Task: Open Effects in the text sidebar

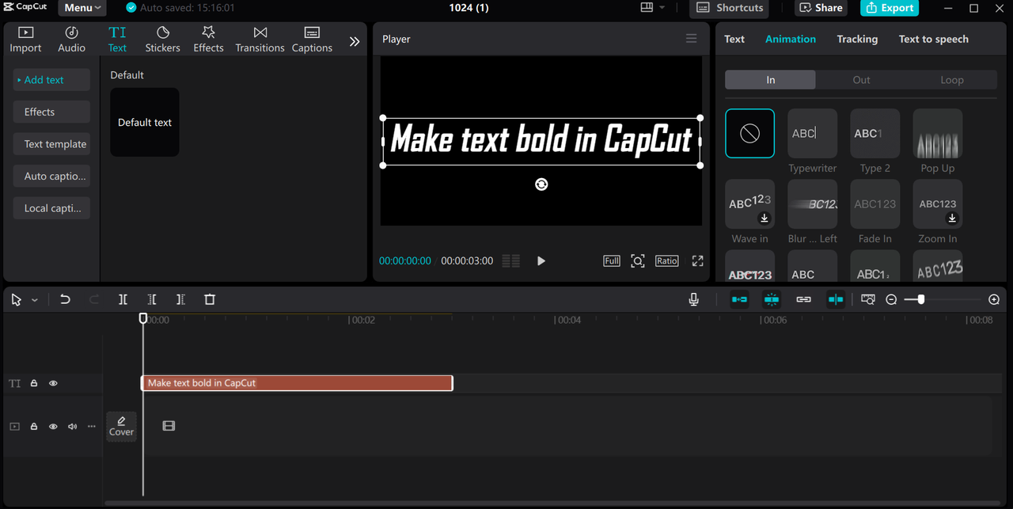Action: pos(51,112)
